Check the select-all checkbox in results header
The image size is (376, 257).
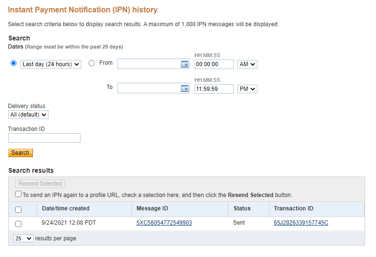pyautogui.click(x=19, y=209)
